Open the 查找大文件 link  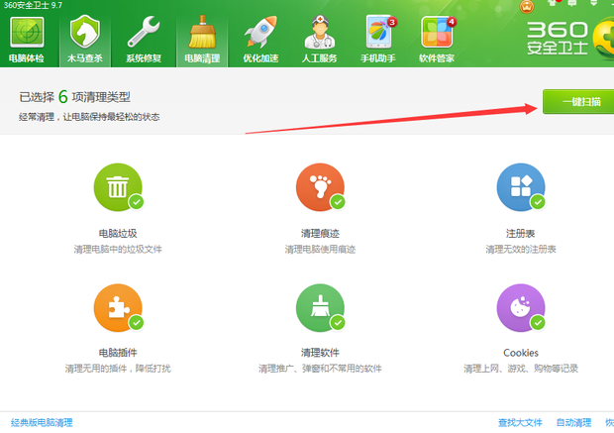pyautogui.click(x=520, y=422)
